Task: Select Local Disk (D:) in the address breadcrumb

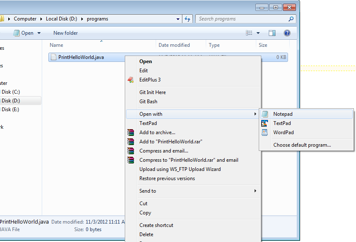Action: 62,19
